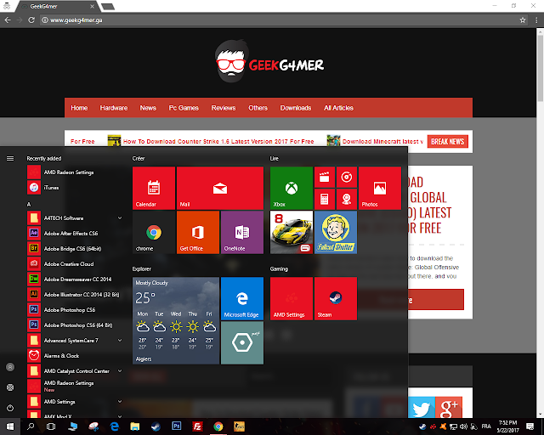Screen dimensions: 544x435
Task: Launch the Asphalt 8 racing game tile
Action: click(x=292, y=232)
